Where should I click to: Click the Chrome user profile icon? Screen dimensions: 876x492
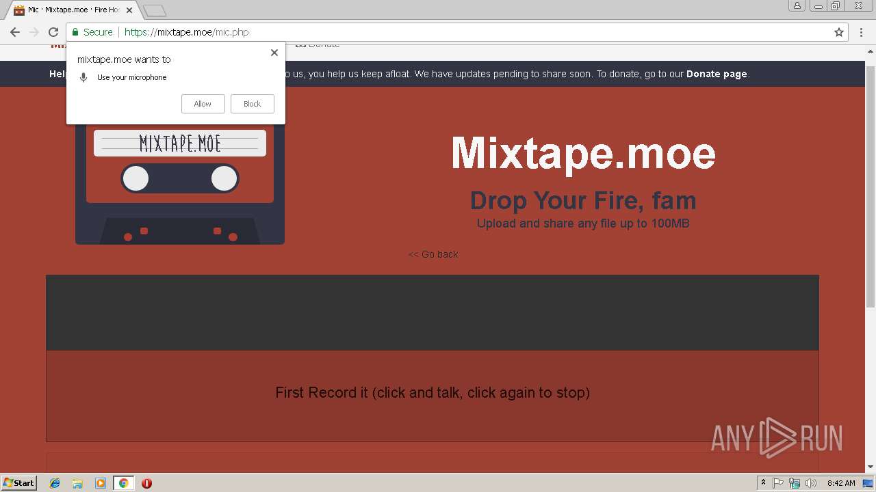(797, 5)
